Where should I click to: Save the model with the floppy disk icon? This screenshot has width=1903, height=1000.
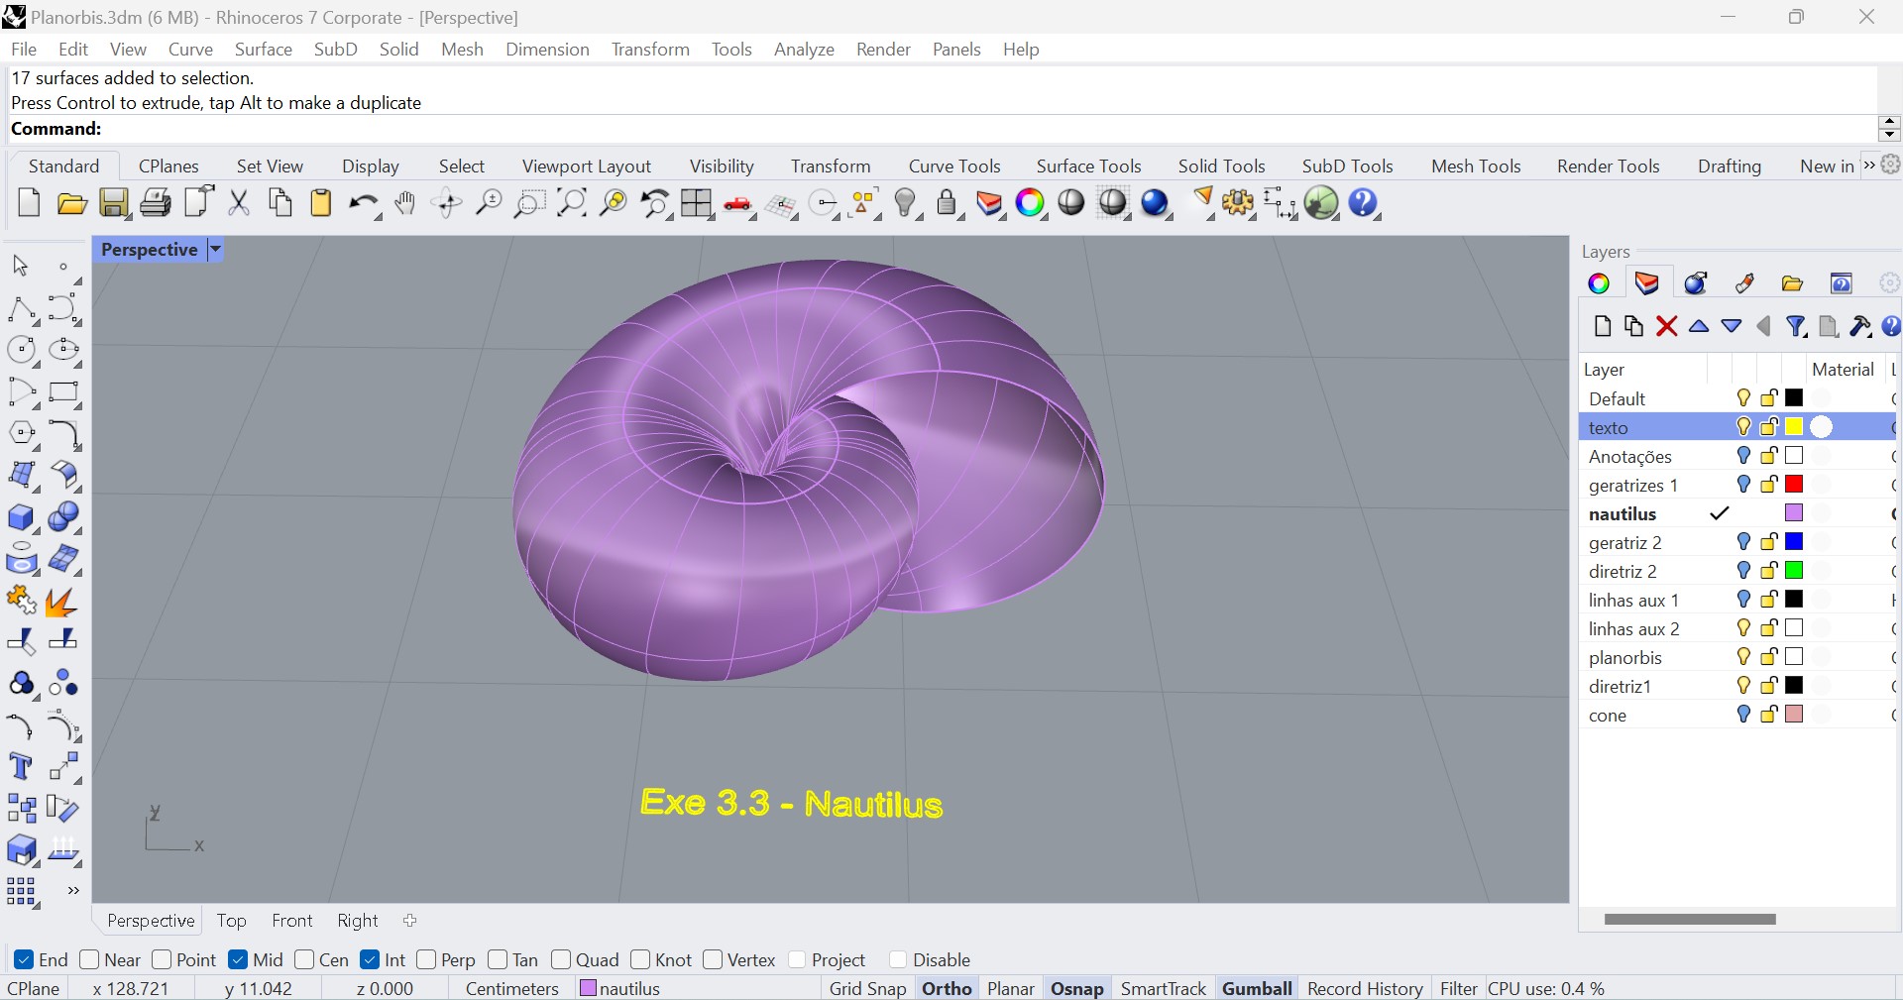click(114, 203)
